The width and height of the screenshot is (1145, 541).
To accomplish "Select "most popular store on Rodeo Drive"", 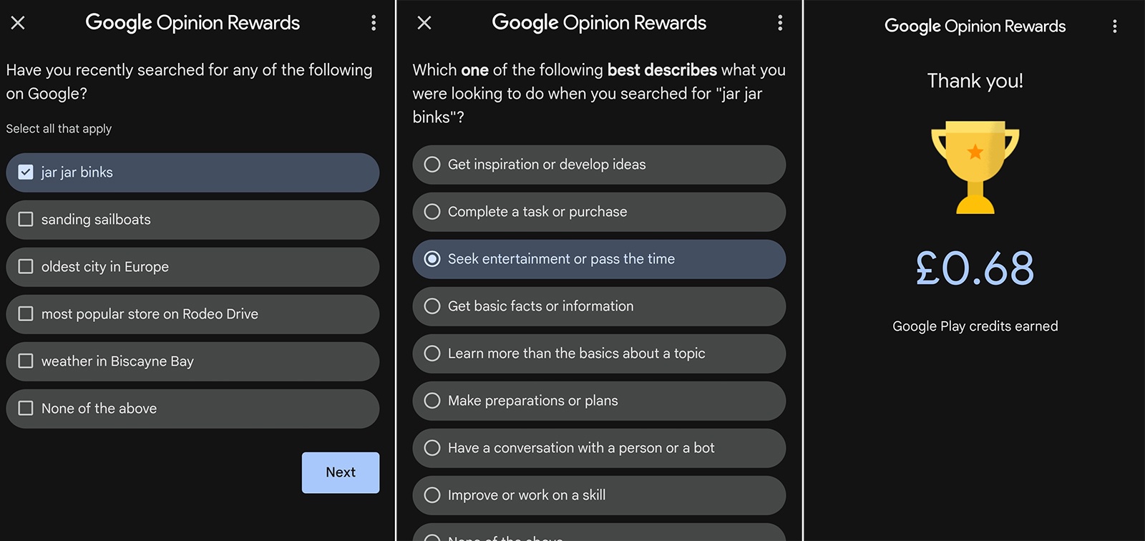I will point(26,314).
